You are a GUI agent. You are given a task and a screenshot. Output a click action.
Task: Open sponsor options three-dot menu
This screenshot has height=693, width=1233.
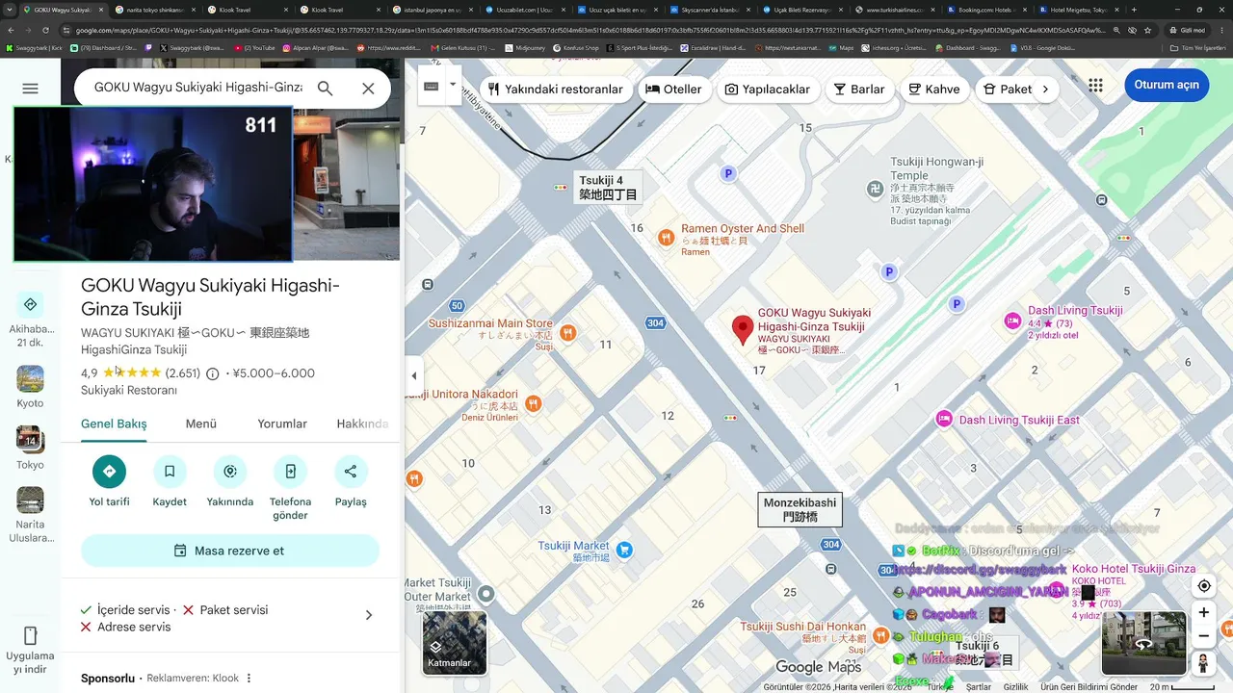(x=249, y=679)
